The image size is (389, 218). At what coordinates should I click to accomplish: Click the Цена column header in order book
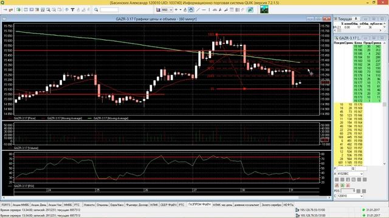tap(358, 43)
